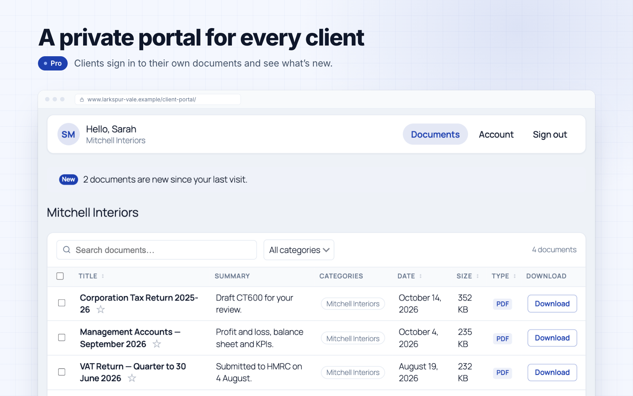This screenshot has width=633, height=396.
Task: Download the VAT Return document
Action: (552, 372)
